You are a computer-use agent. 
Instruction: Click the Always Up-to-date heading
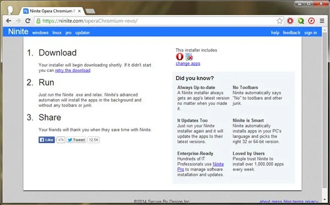(x=196, y=88)
